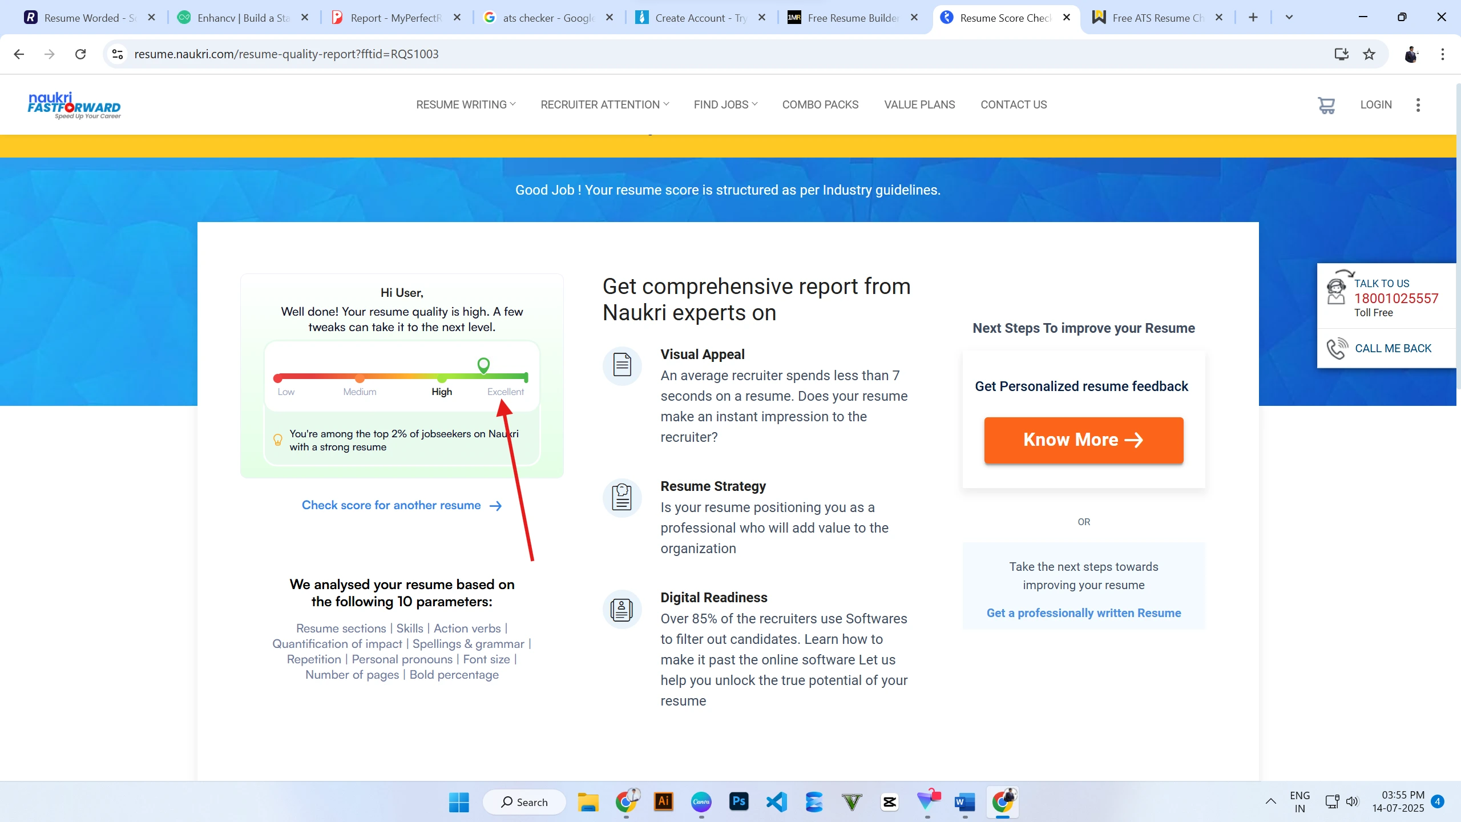Viewport: 1461px width, 822px height.
Task: Click the Know More button
Action: [x=1083, y=440]
